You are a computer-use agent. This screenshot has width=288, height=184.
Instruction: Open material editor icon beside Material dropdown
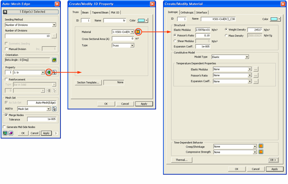point(138,32)
